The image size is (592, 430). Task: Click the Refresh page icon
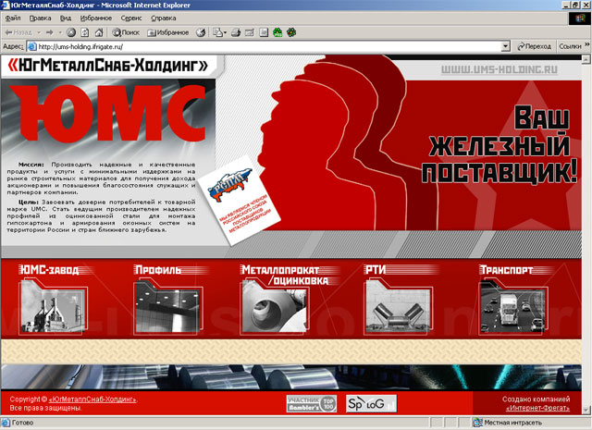85,32
